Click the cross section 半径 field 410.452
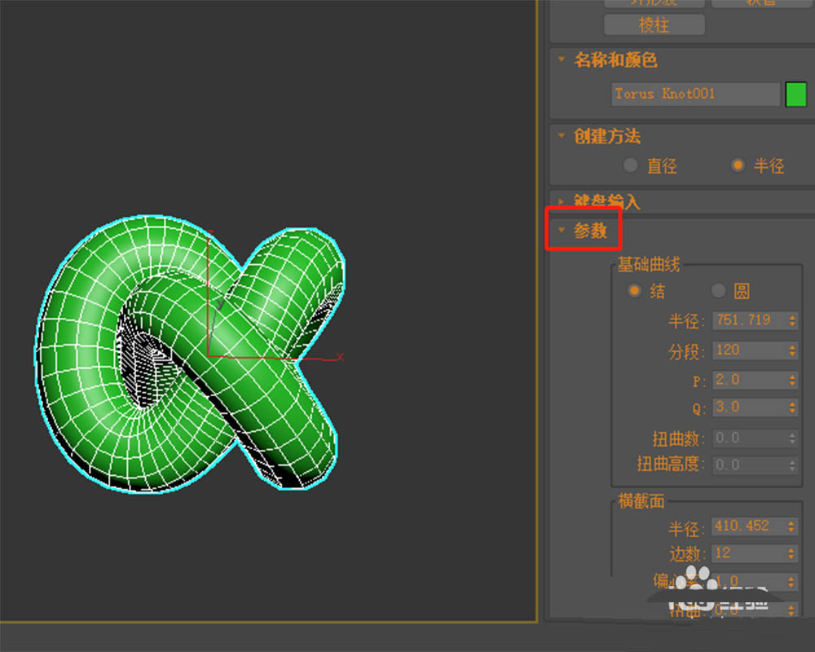 click(x=748, y=526)
